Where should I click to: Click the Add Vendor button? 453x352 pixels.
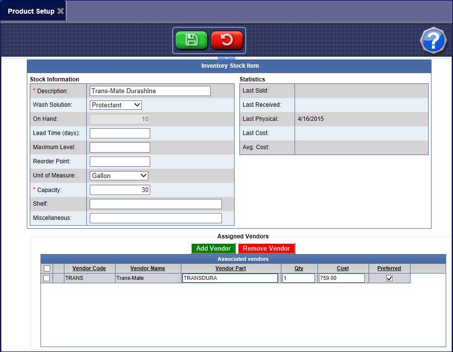tap(213, 248)
